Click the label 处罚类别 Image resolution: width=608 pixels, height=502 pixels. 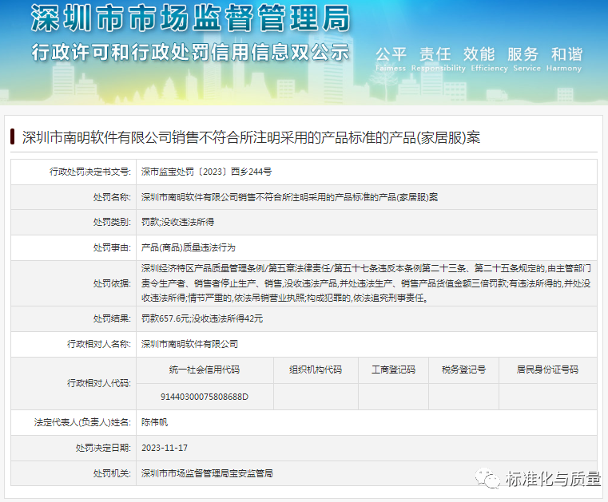tap(112, 222)
